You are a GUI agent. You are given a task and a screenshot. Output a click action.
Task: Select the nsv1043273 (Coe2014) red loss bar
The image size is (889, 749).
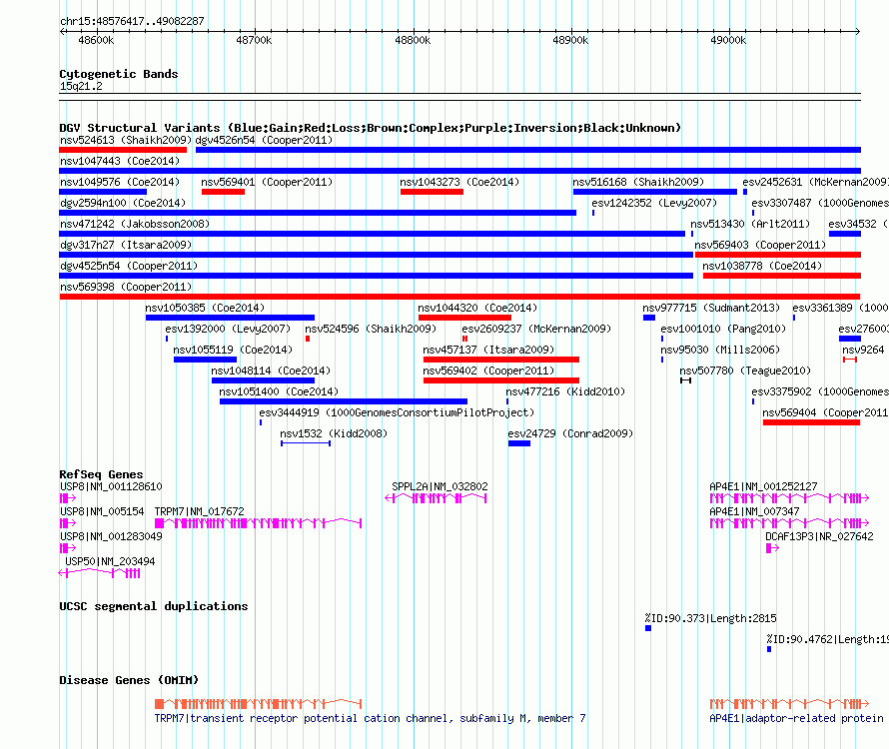tap(432, 192)
